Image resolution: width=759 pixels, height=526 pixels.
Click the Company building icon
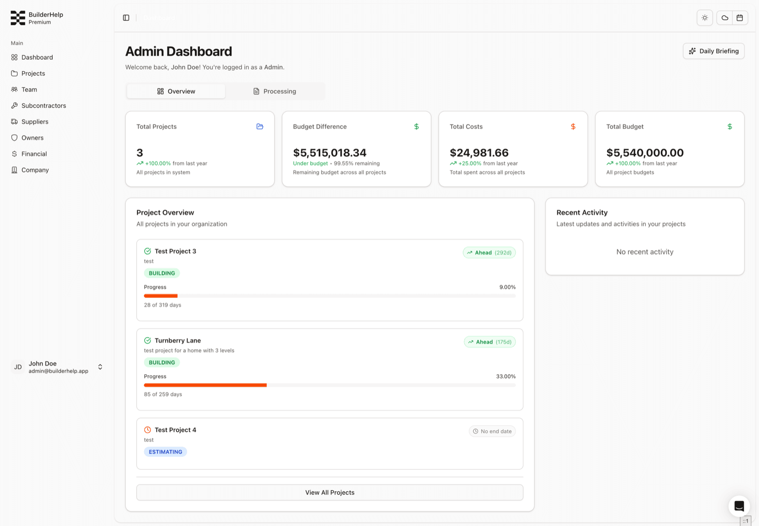(x=14, y=170)
